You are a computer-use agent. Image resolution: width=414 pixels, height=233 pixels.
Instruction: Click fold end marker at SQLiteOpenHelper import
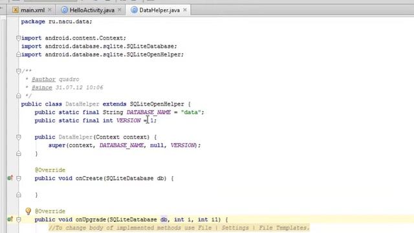click(x=18, y=54)
